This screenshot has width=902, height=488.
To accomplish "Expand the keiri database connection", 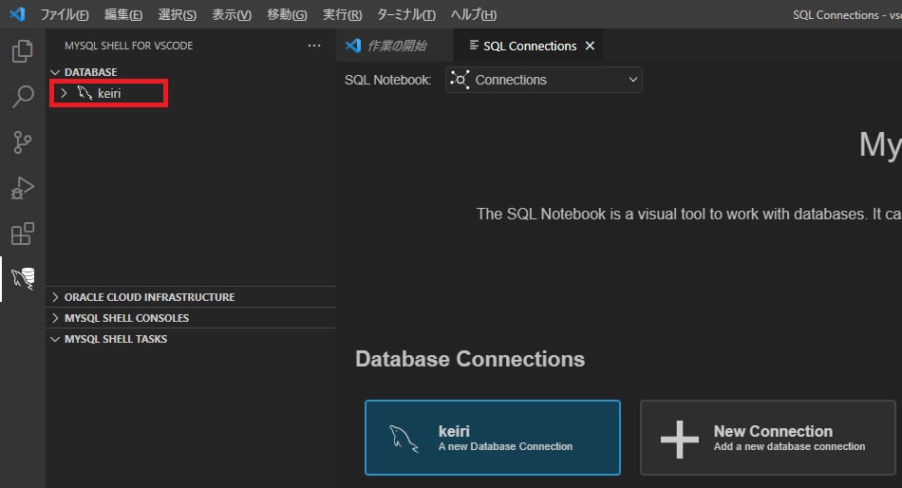I will pyautogui.click(x=64, y=93).
